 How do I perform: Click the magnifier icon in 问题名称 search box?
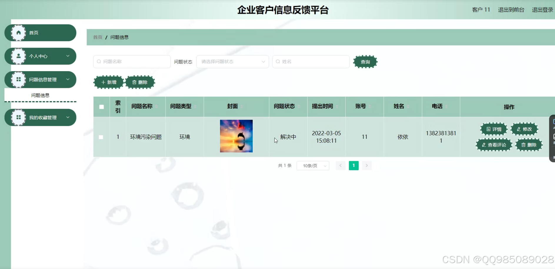click(99, 61)
